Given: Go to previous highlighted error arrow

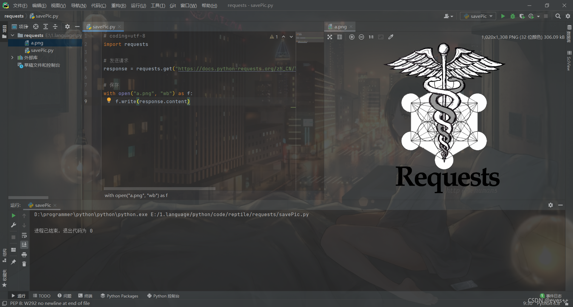Looking at the screenshot, I should pyautogui.click(x=284, y=37).
